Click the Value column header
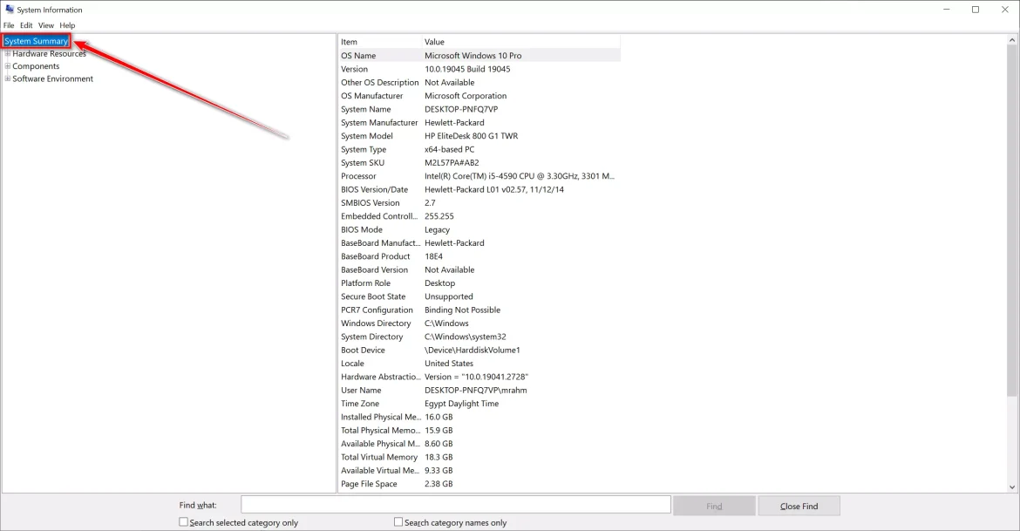1020x531 pixels. pyautogui.click(x=521, y=42)
